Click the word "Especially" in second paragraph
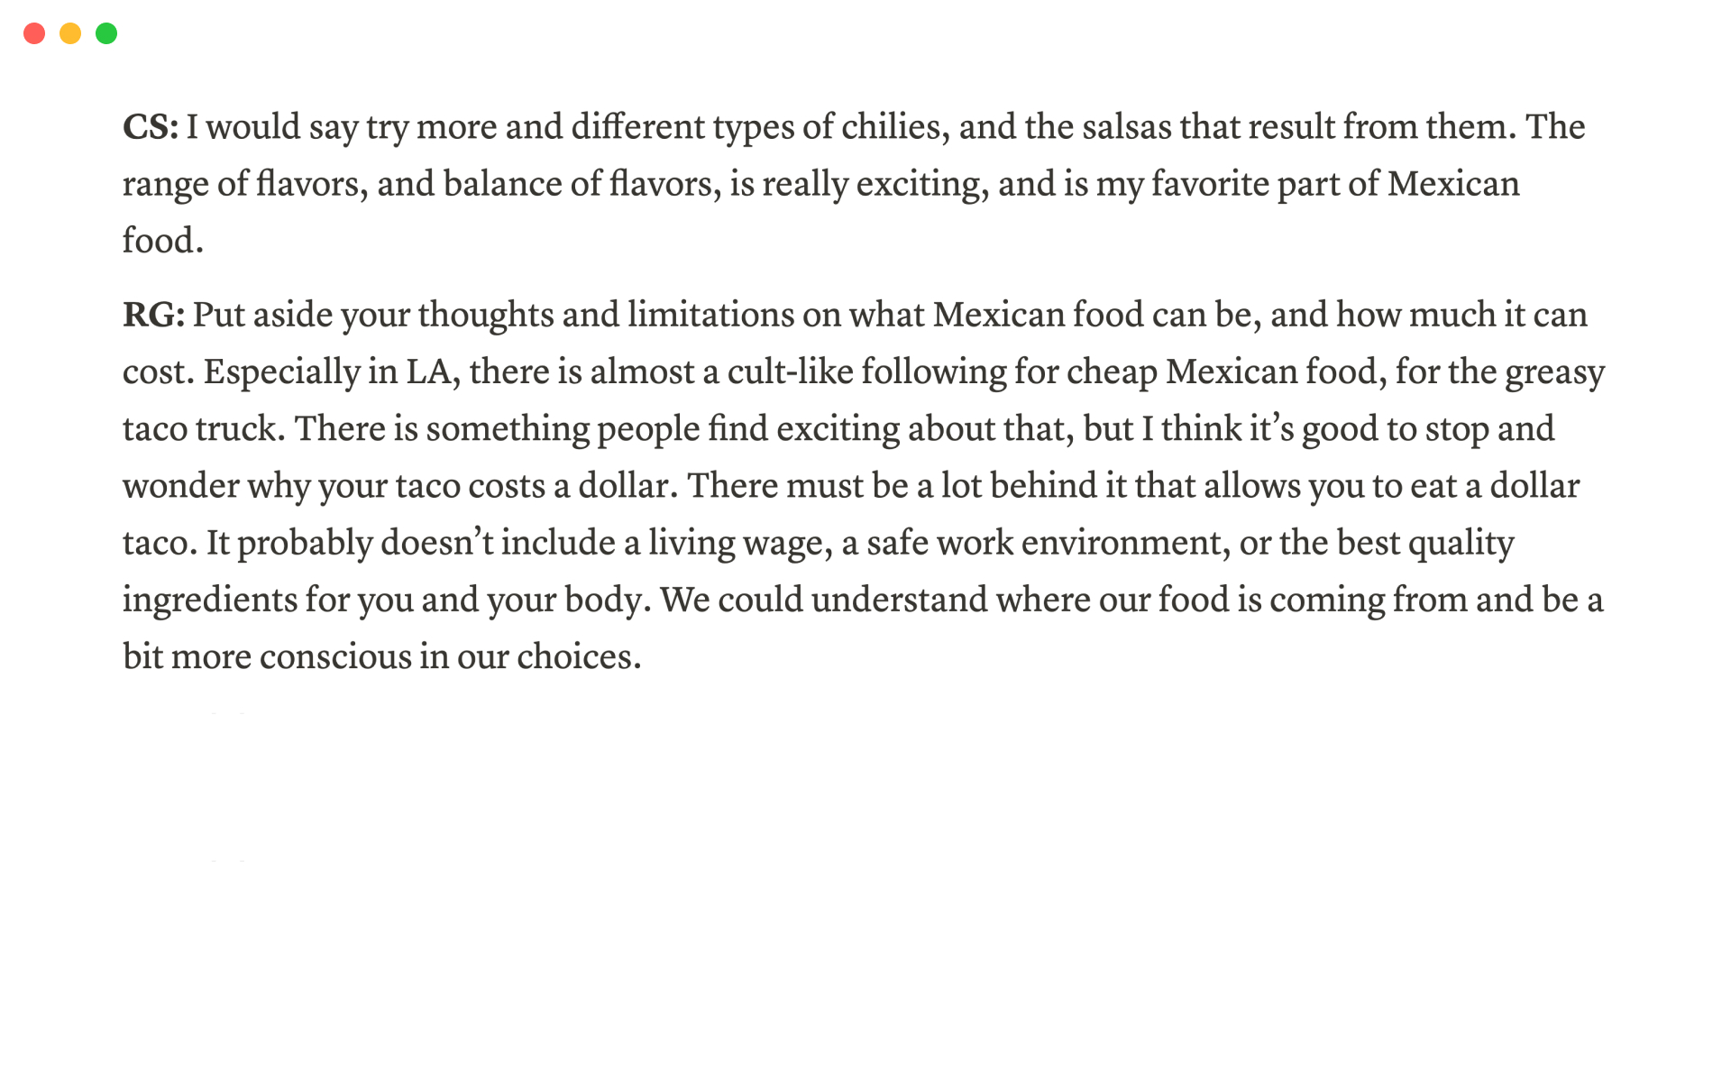The image size is (1731, 1082). (x=281, y=371)
